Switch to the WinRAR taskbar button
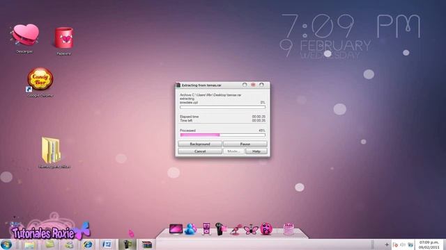 pos(147,244)
